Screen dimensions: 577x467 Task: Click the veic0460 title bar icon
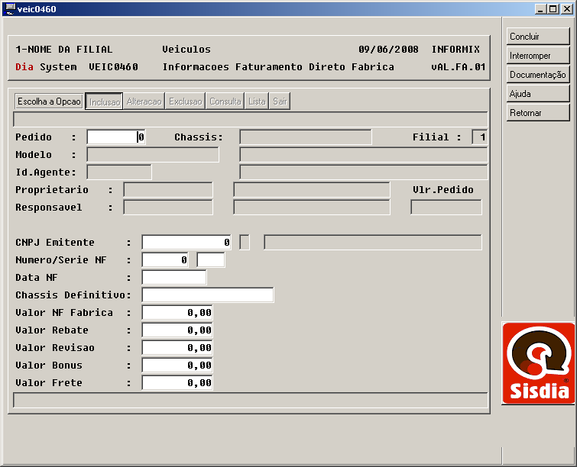(x=10, y=9)
